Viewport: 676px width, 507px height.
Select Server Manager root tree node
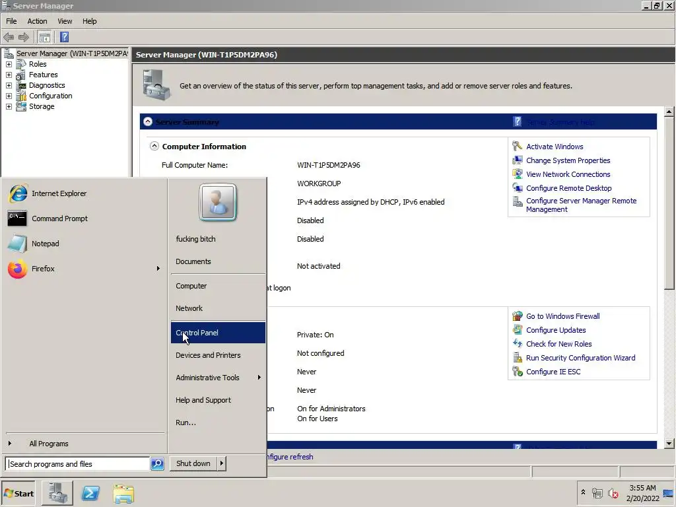coord(72,53)
